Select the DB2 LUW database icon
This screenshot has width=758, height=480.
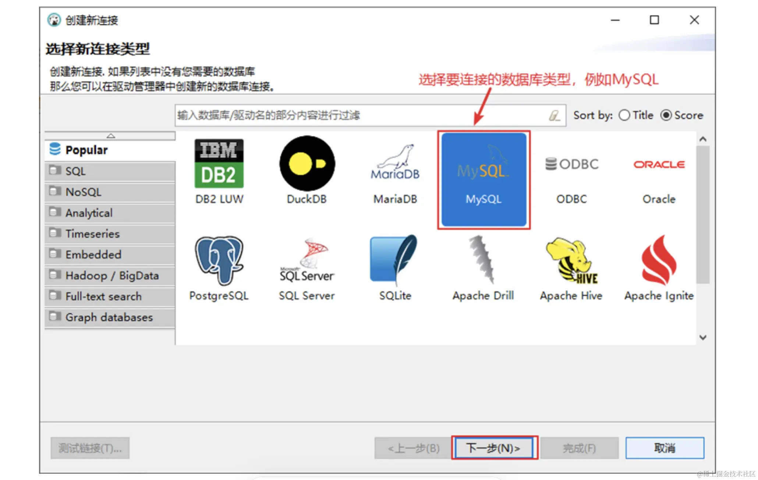(x=219, y=164)
